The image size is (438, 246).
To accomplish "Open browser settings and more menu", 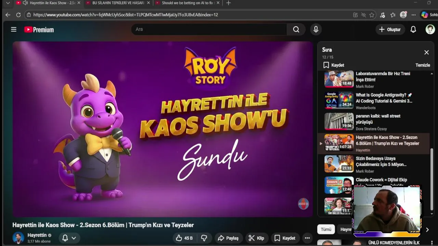I will pyautogui.click(x=414, y=15).
